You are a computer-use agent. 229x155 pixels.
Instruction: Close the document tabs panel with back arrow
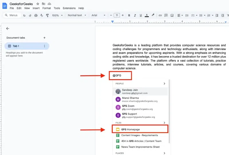[x=8, y=29]
